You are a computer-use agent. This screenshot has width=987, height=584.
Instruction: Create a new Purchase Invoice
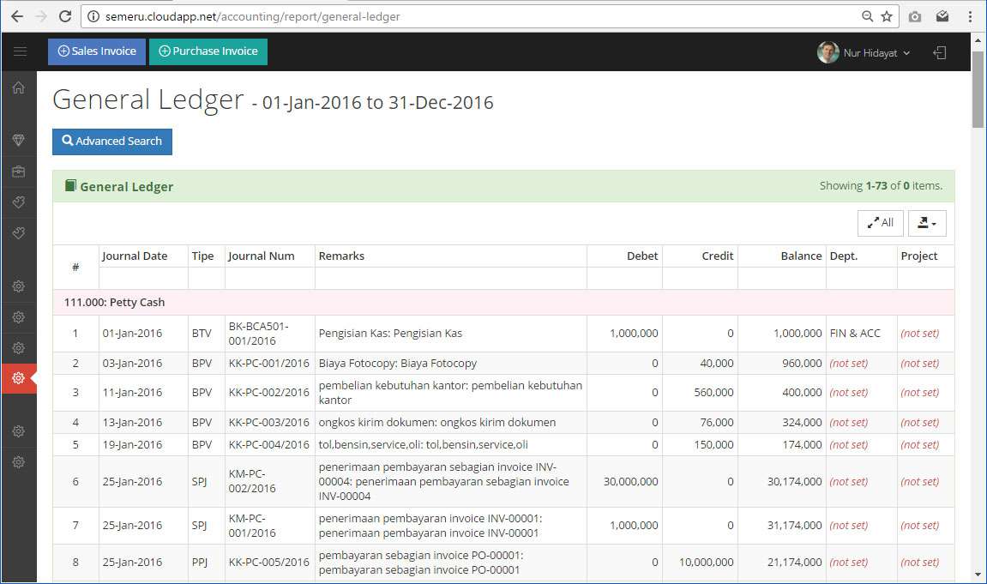pyautogui.click(x=208, y=51)
